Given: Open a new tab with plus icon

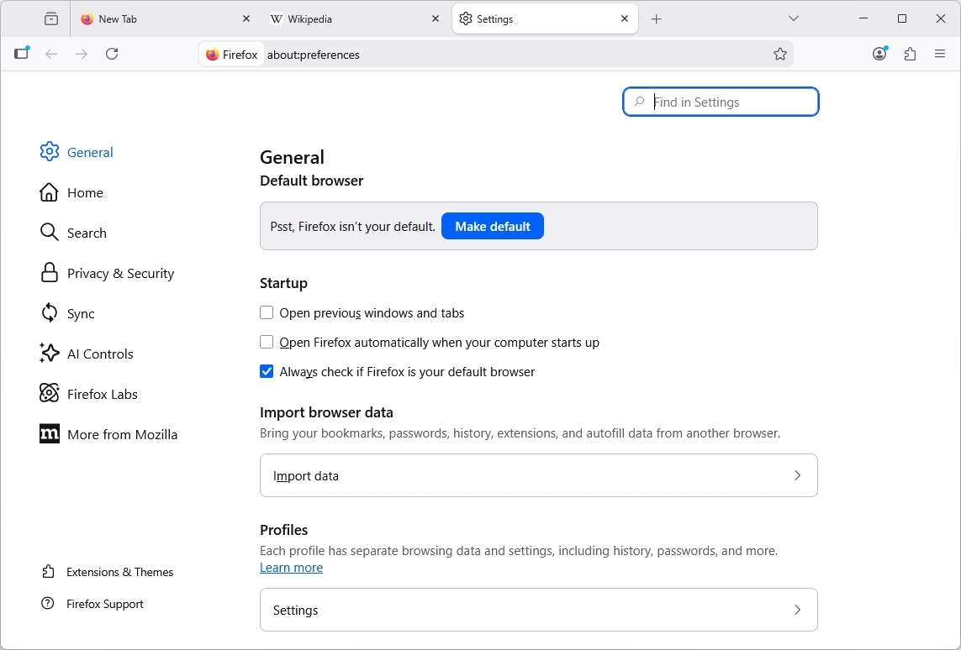Looking at the screenshot, I should (x=657, y=19).
